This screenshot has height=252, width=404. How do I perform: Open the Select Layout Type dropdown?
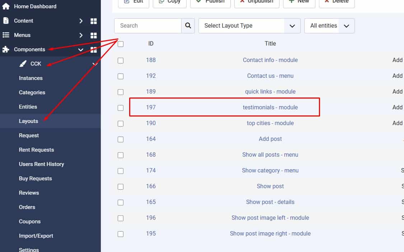pyautogui.click(x=249, y=26)
